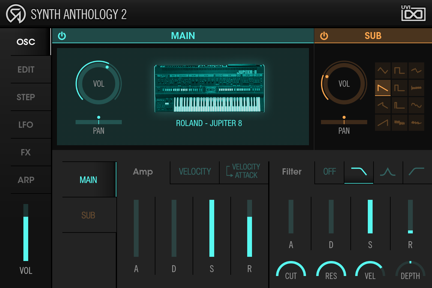This screenshot has width=432, height=288.
Task: Click the SUB oscillator VOL knob
Action: [344, 83]
